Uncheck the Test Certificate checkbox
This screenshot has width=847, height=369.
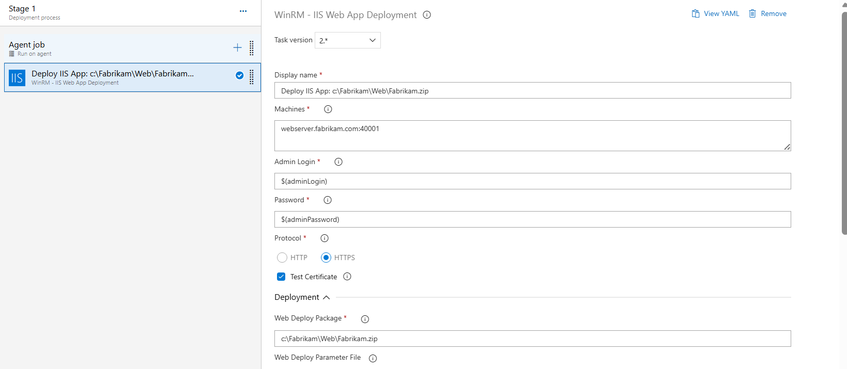coord(281,277)
